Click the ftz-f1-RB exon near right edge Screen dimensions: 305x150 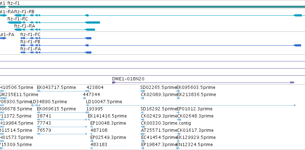coord(297,15)
